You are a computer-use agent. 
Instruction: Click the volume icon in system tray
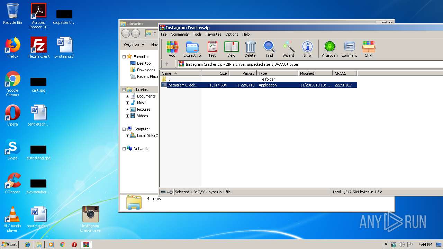coord(402,245)
